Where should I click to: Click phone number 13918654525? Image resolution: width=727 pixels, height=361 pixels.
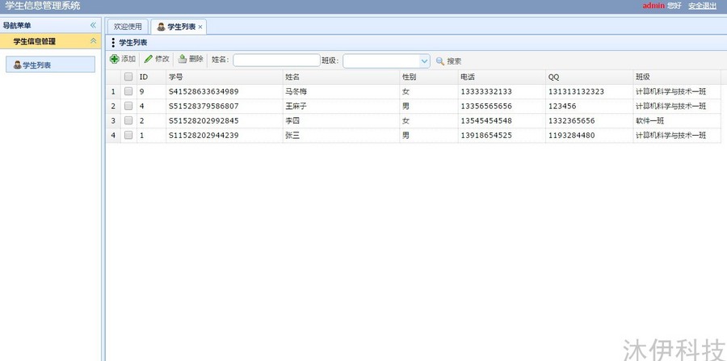(x=486, y=136)
